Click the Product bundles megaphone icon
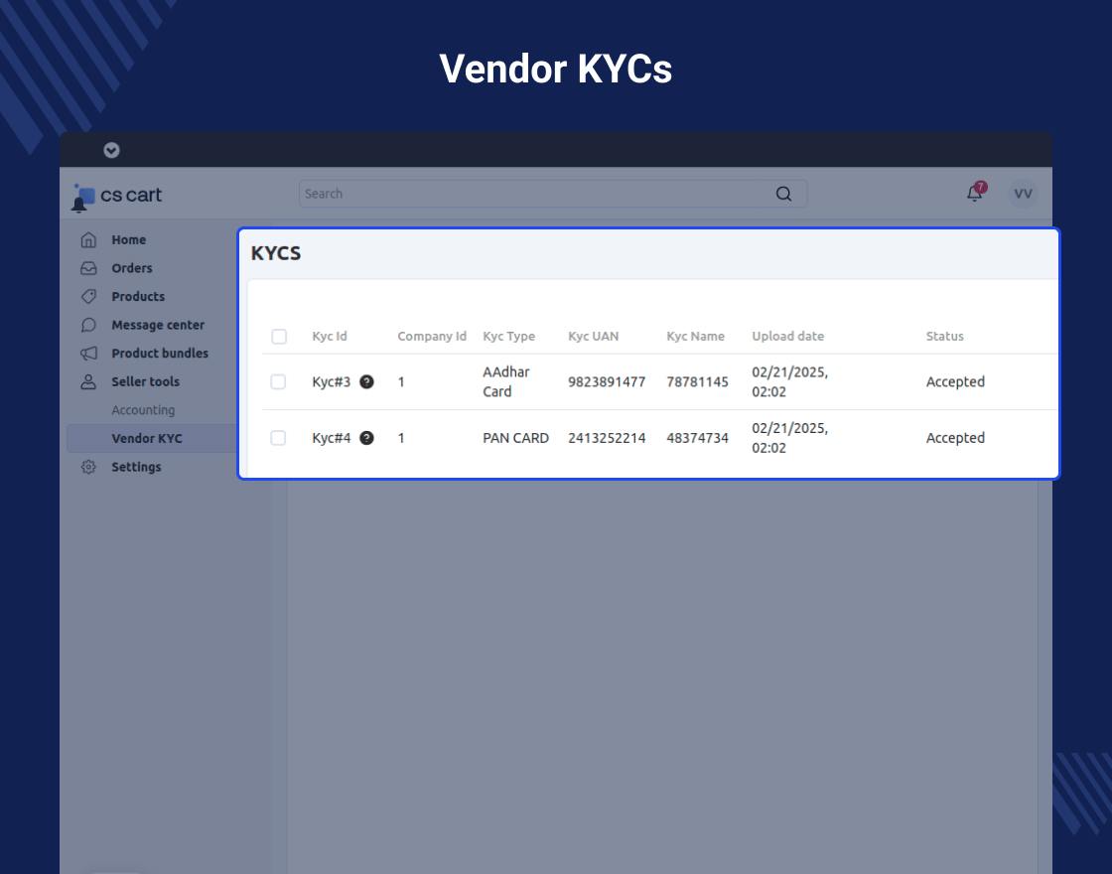The width and height of the screenshot is (1112, 874). 88,354
